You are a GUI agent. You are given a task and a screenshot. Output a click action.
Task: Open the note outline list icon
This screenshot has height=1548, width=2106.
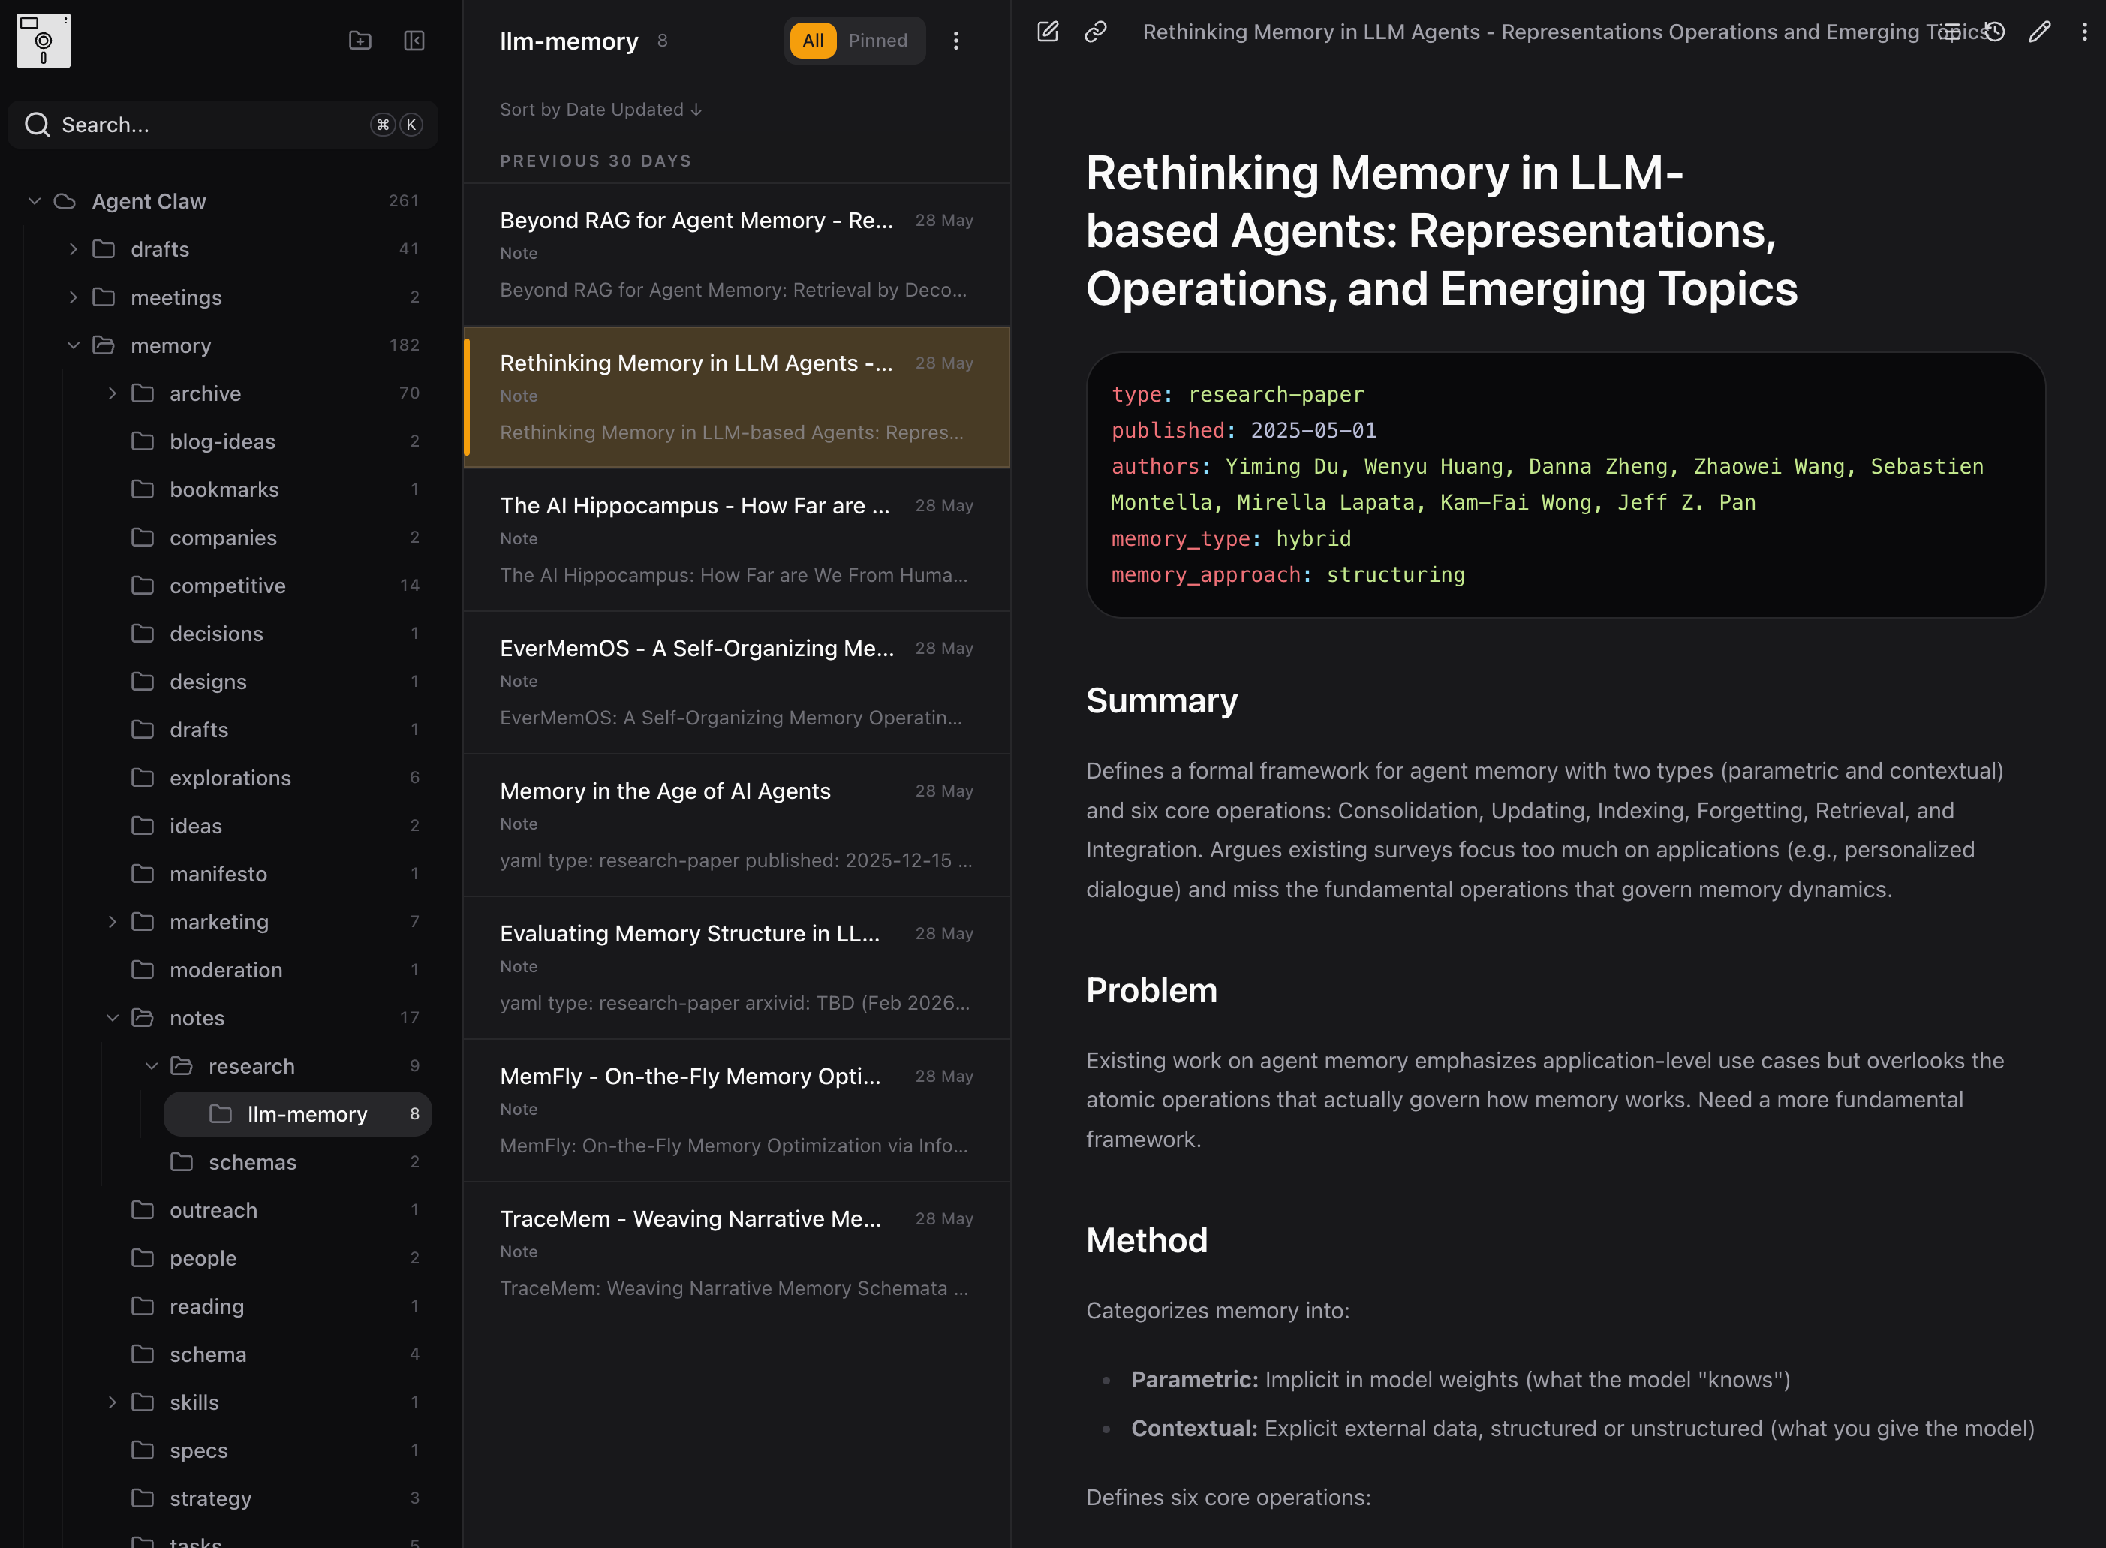[x=1951, y=32]
